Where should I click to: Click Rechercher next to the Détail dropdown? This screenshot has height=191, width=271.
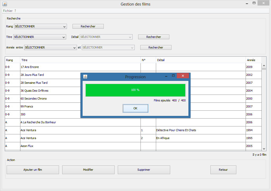[x=154, y=37]
